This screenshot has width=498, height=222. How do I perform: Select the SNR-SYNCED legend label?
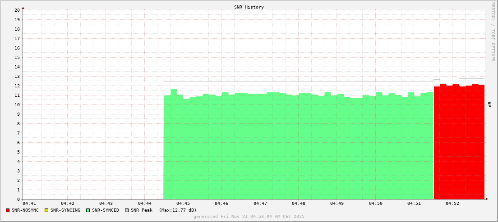[x=106, y=210]
